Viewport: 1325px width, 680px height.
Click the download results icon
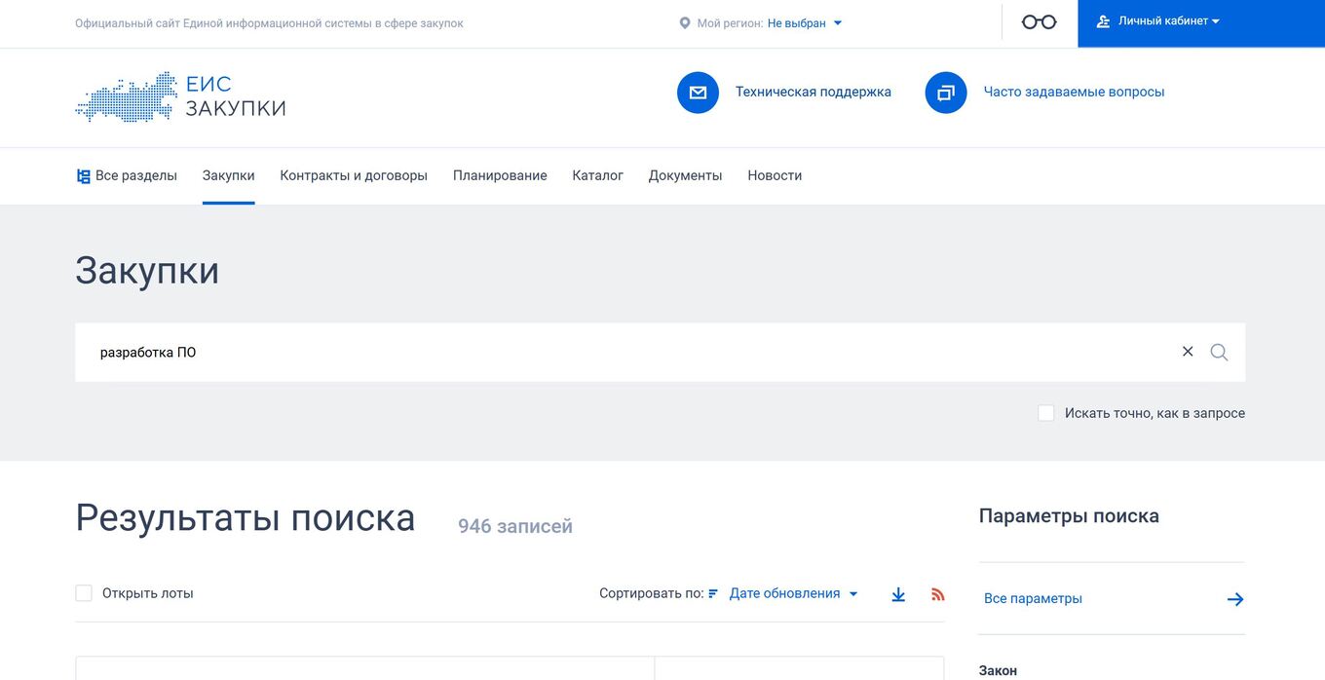pyautogui.click(x=897, y=592)
